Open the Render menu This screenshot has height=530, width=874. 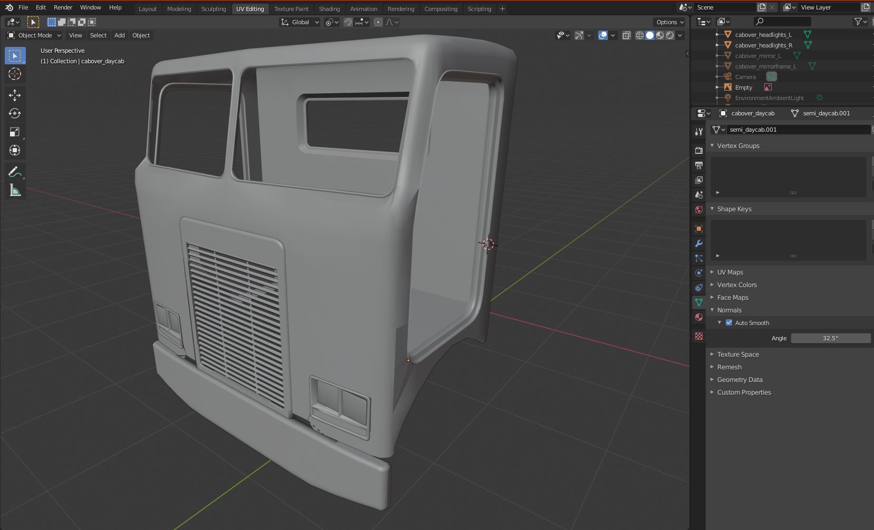click(63, 7)
